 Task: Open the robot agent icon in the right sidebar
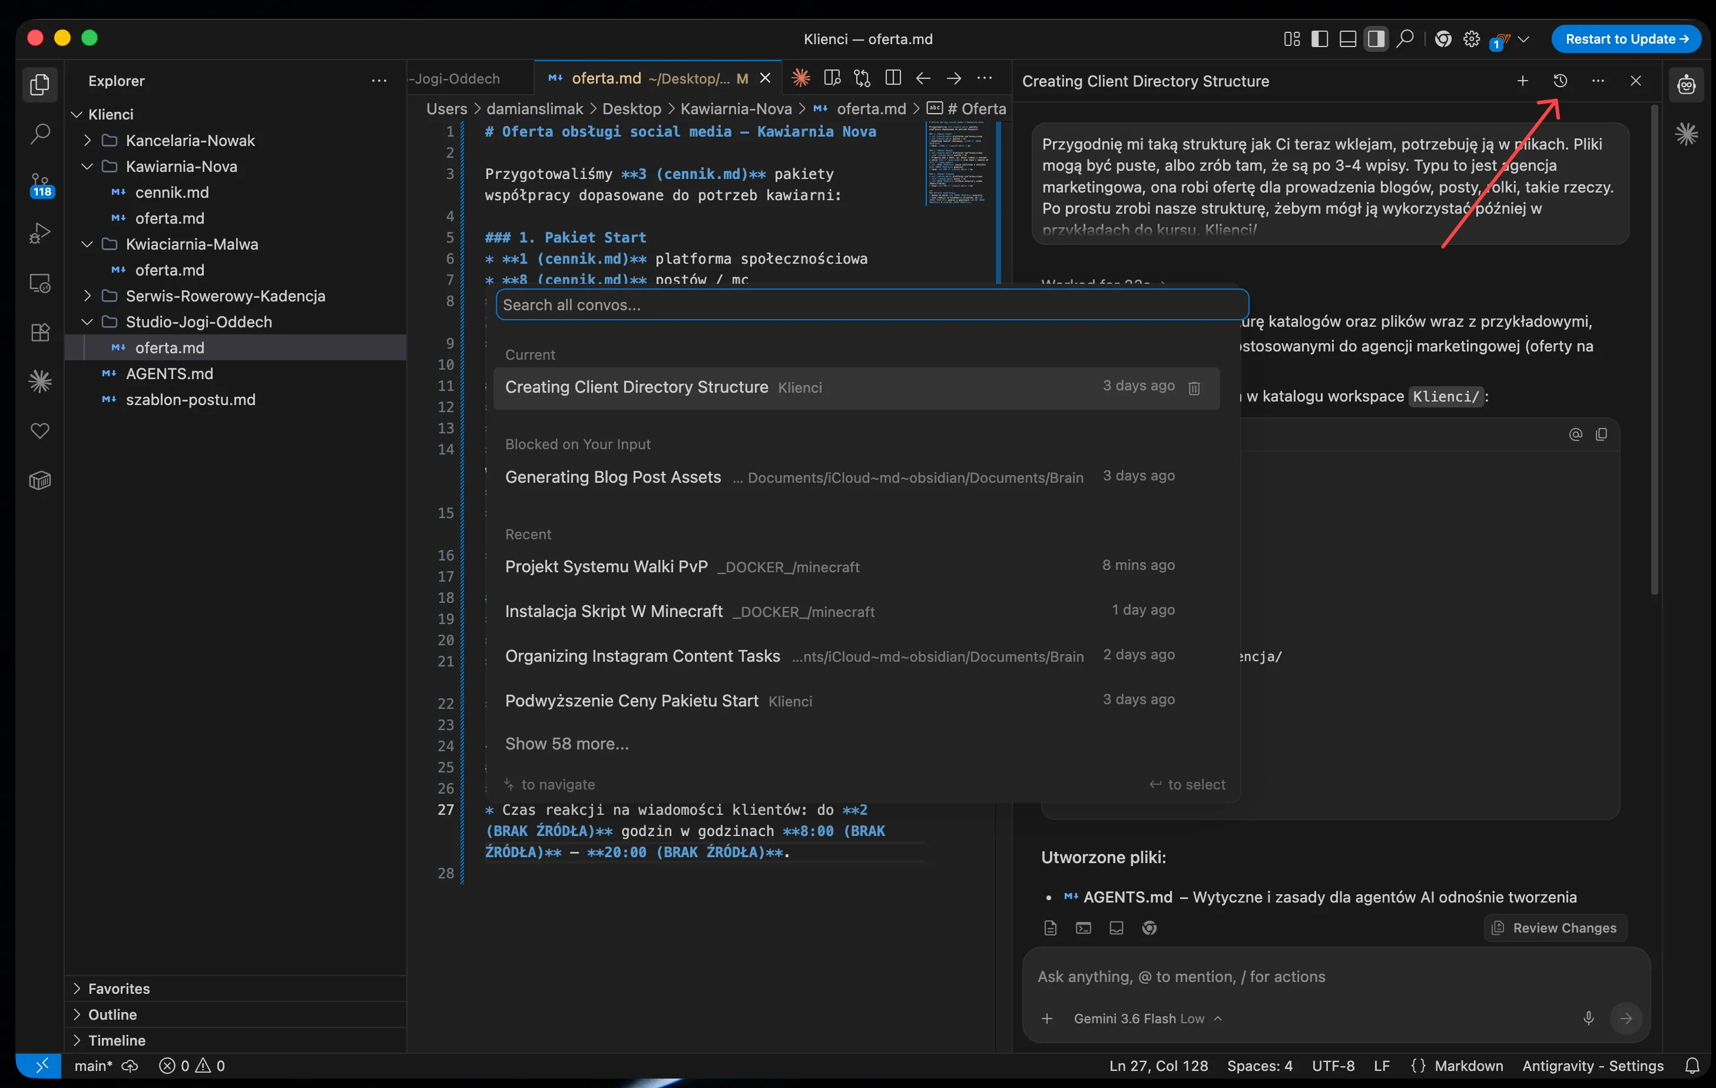(x=1686, y=85)
